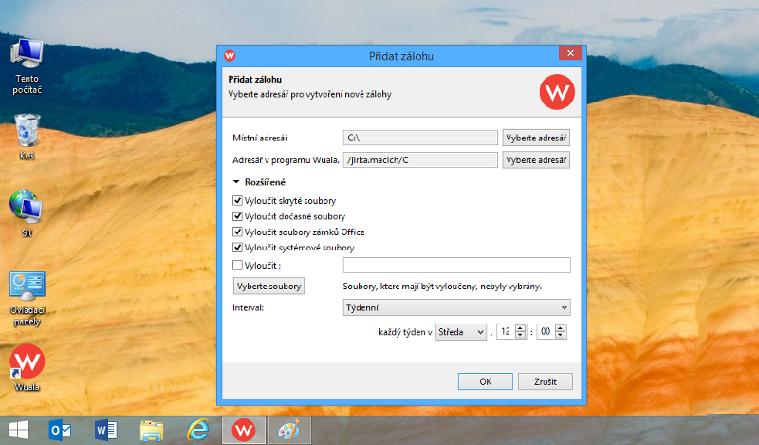Collapse the Rozšířené section

(x=236, y=181)
